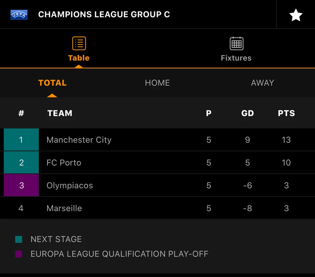Show the TOTAL standings
315x277 pixels.
(52, 83)
